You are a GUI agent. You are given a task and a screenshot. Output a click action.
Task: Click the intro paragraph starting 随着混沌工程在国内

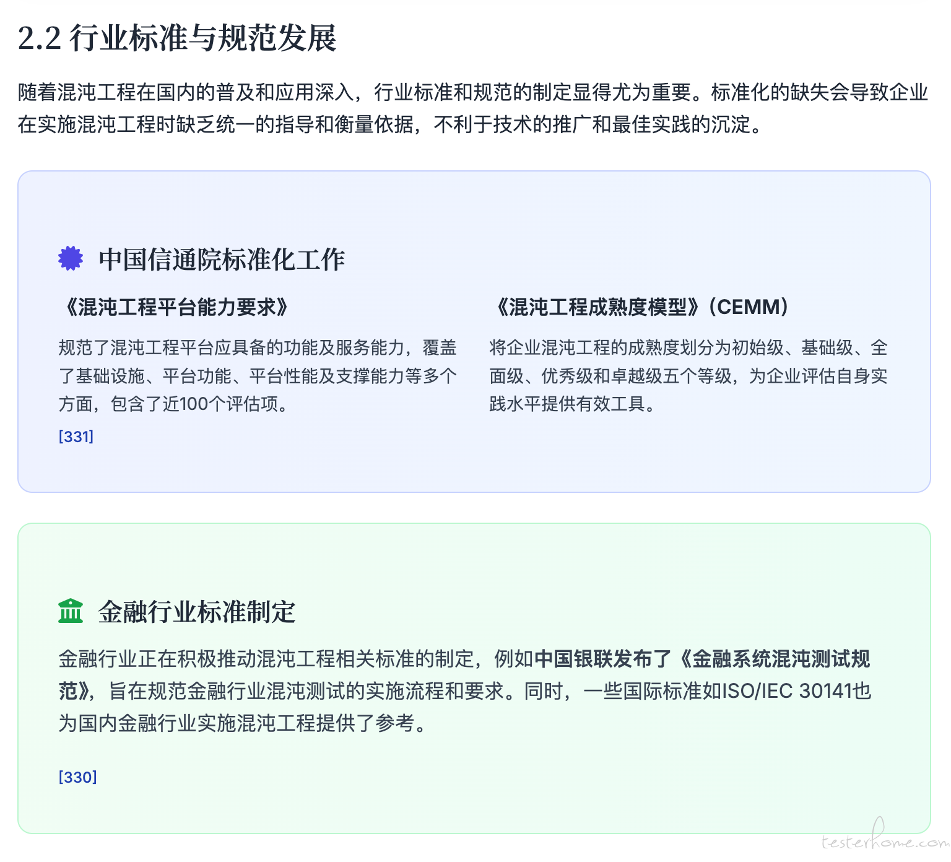coord(473,108)
